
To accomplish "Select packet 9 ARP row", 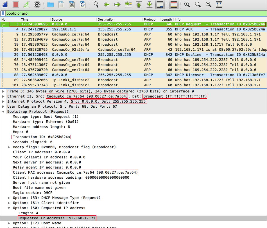I will (133, 34).
